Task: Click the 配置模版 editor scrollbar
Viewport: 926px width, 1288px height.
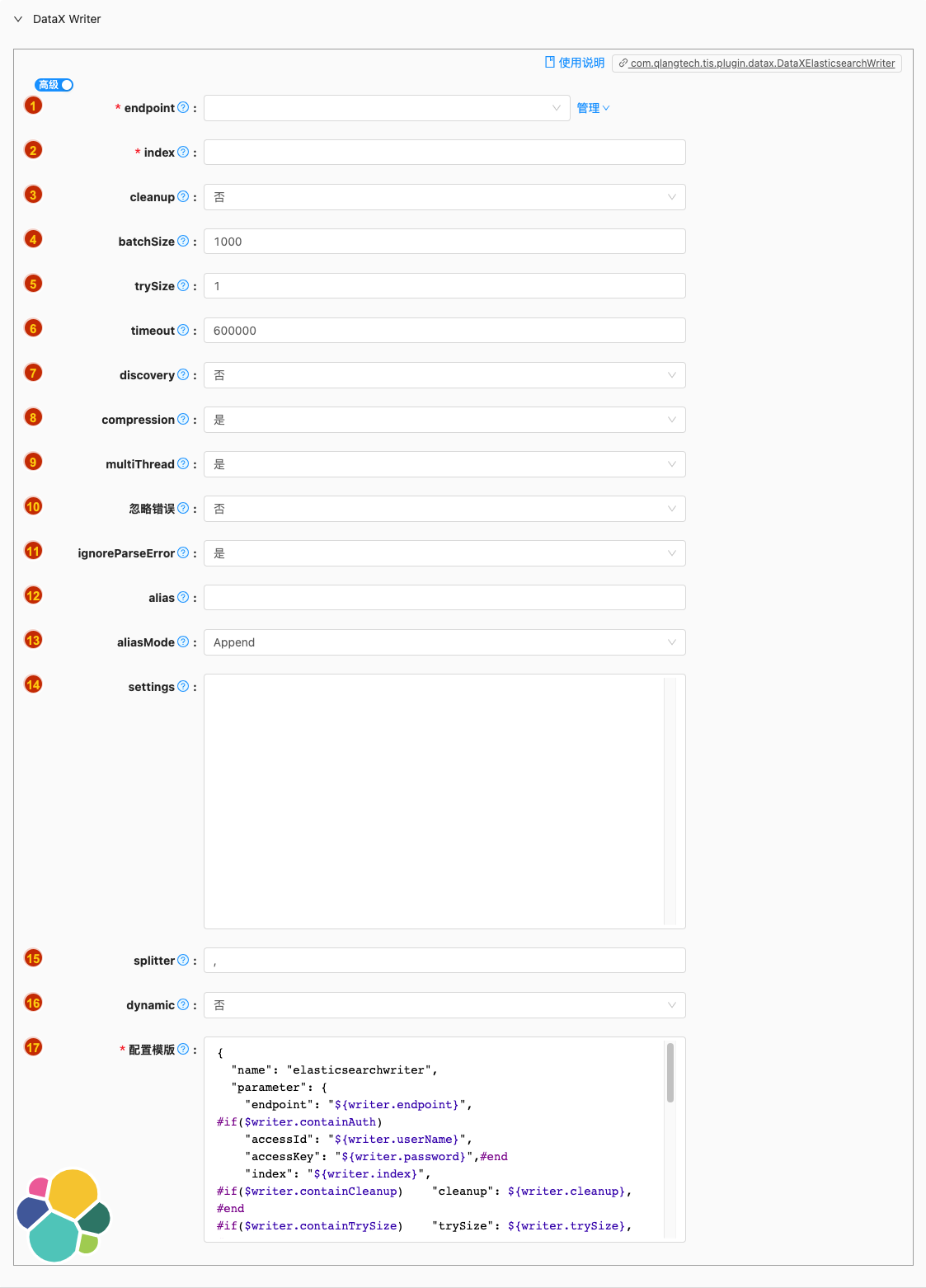Action: click(x=670, y=1072)
